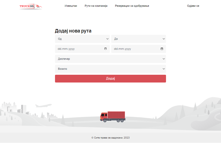Click the footer copyright text
This screenshot has height=143, width=221.
click(x=110, y=137)
